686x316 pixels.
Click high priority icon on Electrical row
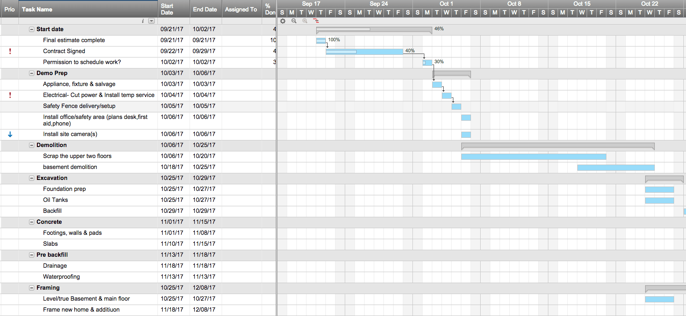tap(10, 95)
